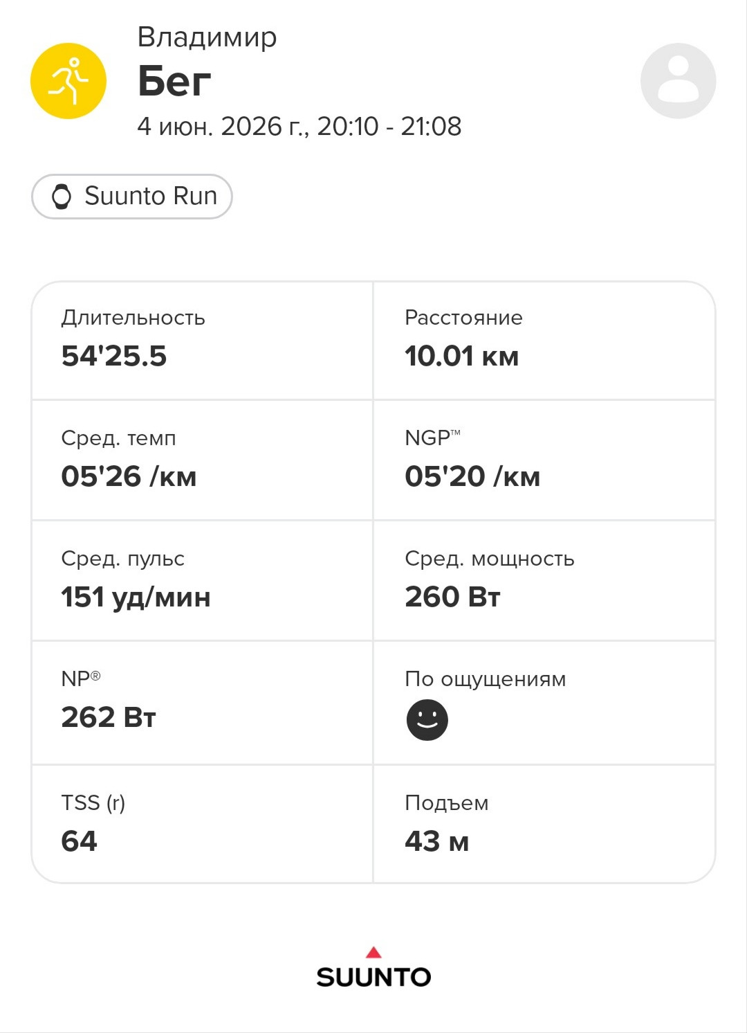This screenshot has width=747, height=1033.
Task: Open the SUUNTO wordmark at bottom
Action: [373, 977]
